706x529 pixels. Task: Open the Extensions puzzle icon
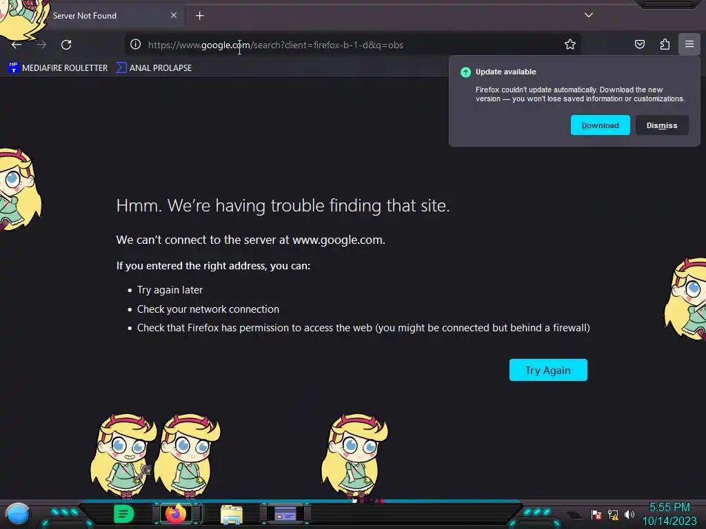coord(665,44)
